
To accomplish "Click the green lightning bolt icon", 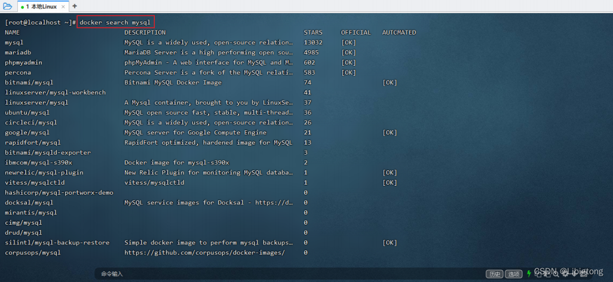I will 529,274.
